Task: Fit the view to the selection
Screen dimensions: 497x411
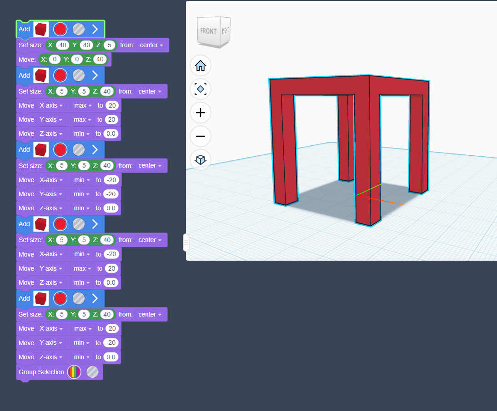Action: coord(200,89)
